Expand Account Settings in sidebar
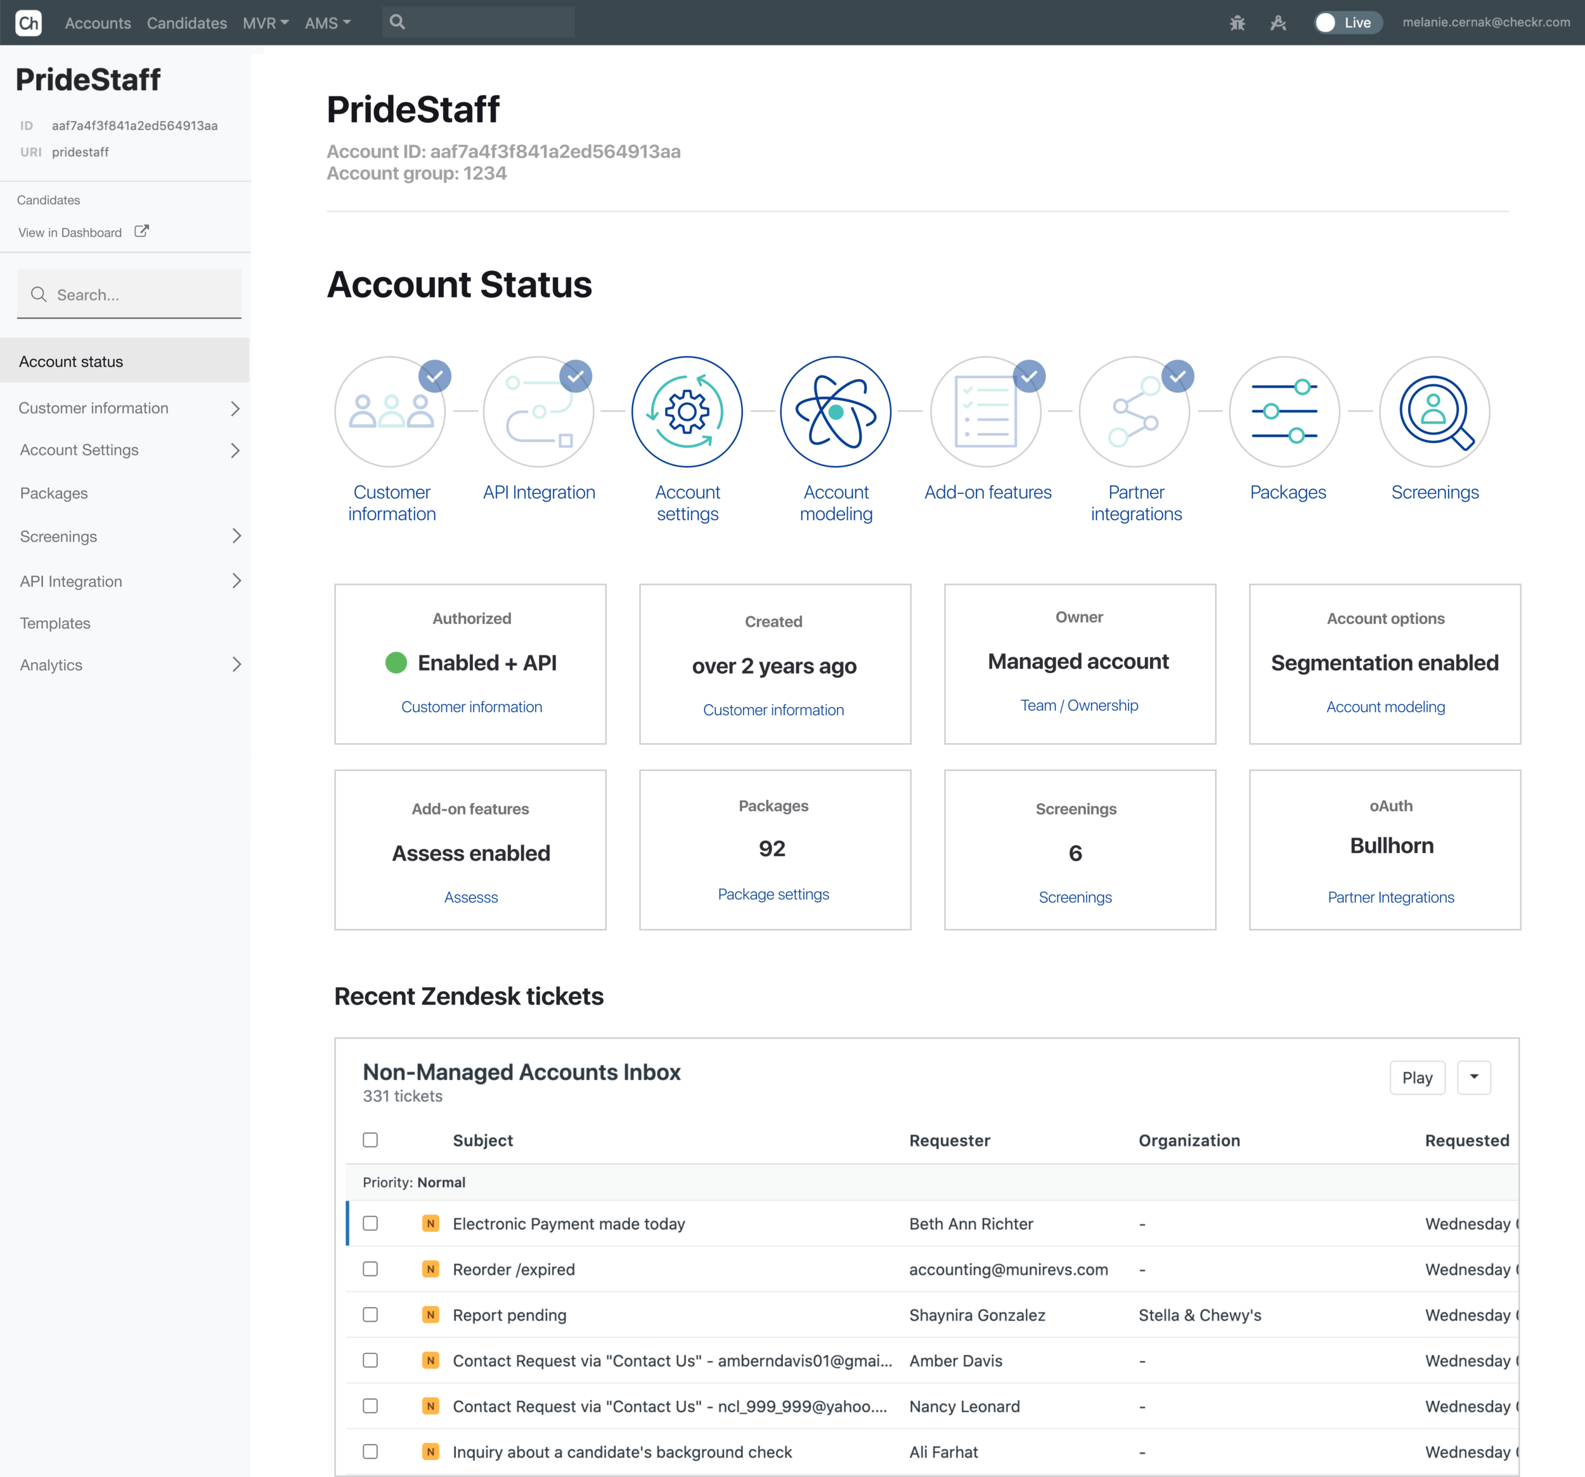 (235, 451)
